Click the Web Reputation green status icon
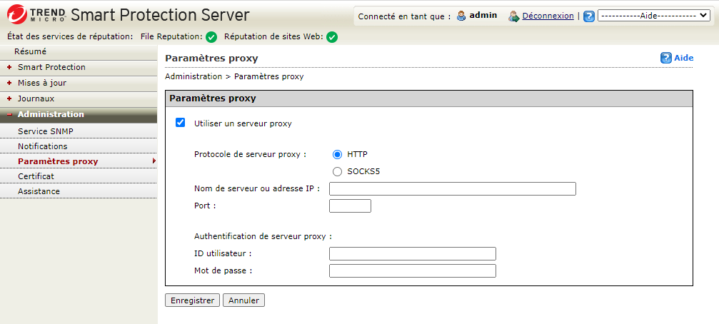The width and height of the screenshot is (719, 324). (332, 37)
